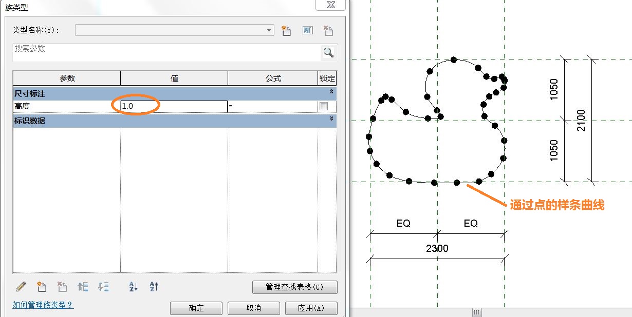
Task: Click the search parameters magnifier icon
Action: 328,52
